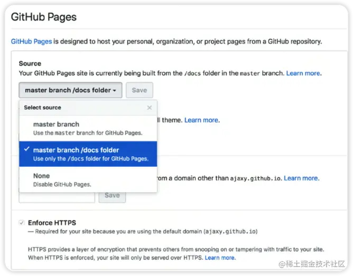Click the Save button beside the source dropdown

140,90
